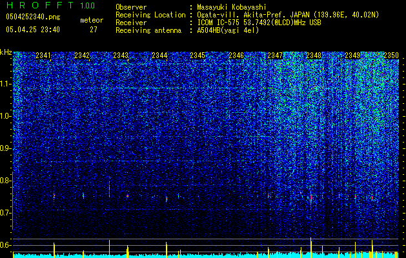406x258 pixels.
Task: Click the Receiving Location value Ogata-vill. Akita-Pref.
Action: click(x=241, y=15)
